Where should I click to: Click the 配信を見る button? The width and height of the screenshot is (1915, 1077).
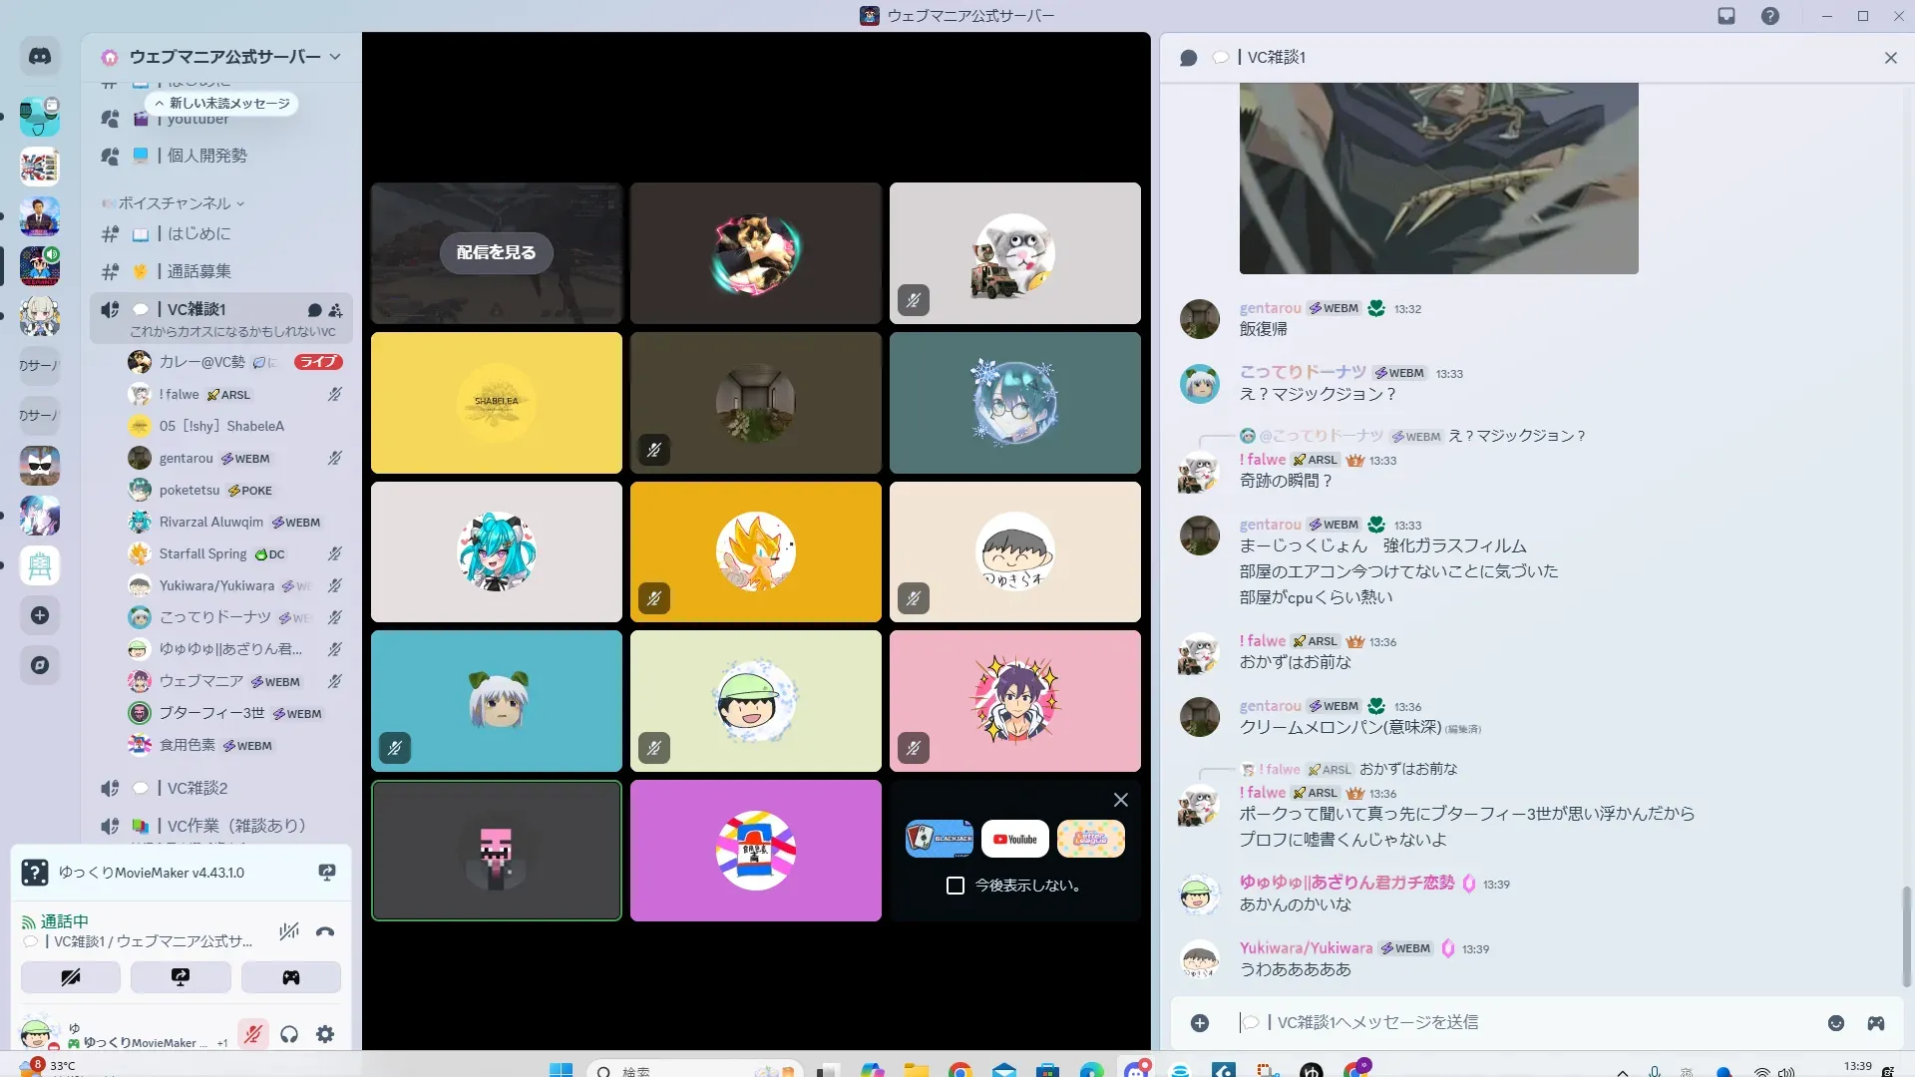496,253
